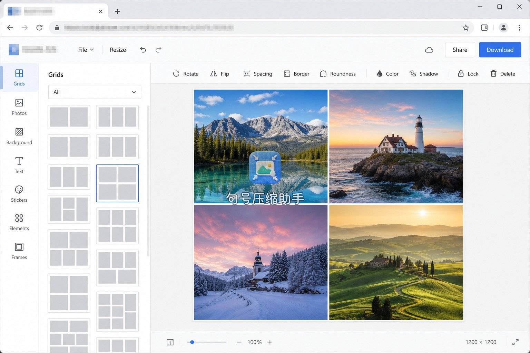Switch to the Text tab
Viewport: 530px width, 353px height.
pos(19,165)
